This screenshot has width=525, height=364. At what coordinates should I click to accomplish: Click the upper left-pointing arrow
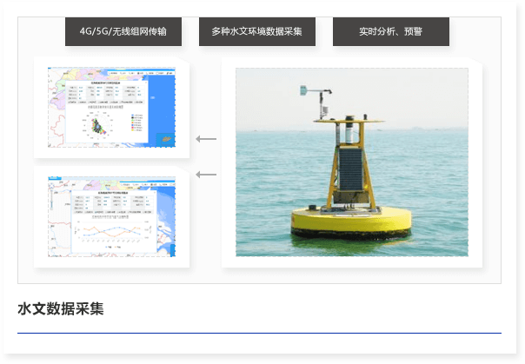coord(206,139)
